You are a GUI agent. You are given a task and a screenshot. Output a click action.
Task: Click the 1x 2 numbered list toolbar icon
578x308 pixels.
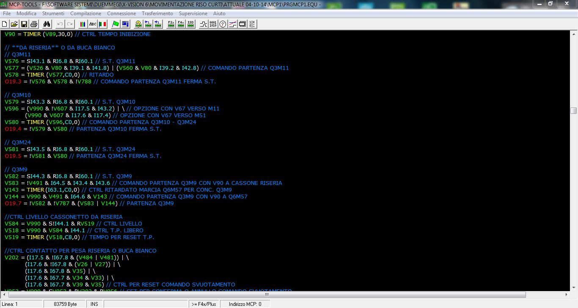tap(252, 24)
